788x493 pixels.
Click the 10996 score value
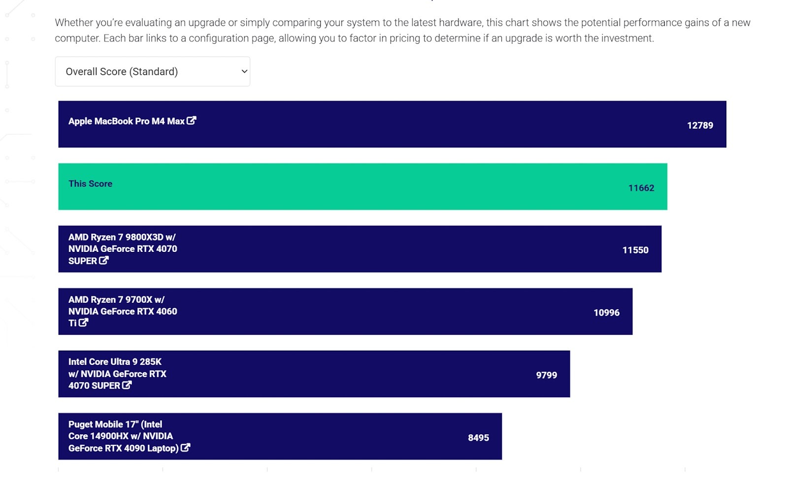(x=606, y=313)
